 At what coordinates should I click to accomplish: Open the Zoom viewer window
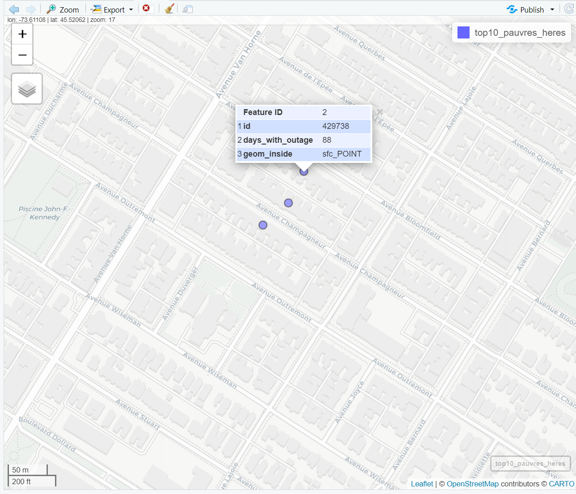[x=63, y=9]
